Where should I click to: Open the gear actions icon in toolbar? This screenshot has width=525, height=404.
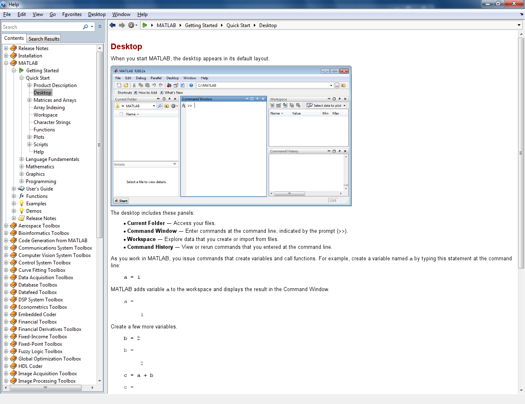pyautogui.click(x=131, y=25)
